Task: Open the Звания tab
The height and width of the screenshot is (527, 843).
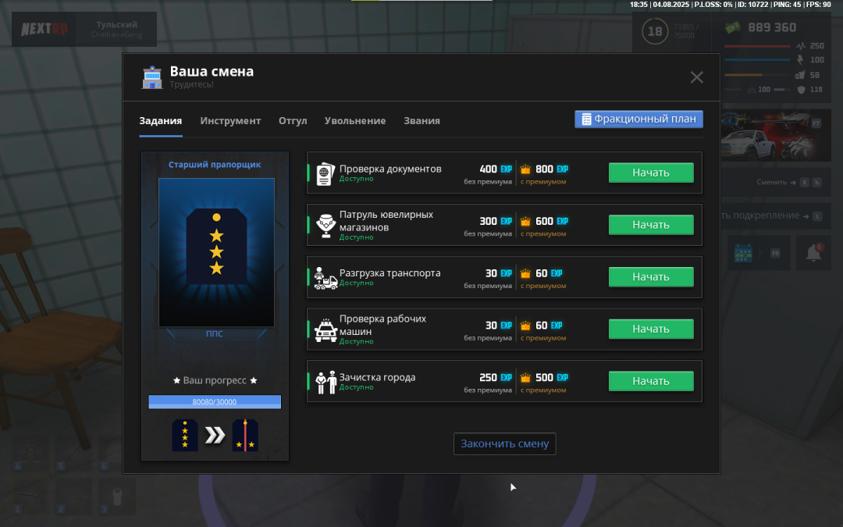Action: [421, 121]
